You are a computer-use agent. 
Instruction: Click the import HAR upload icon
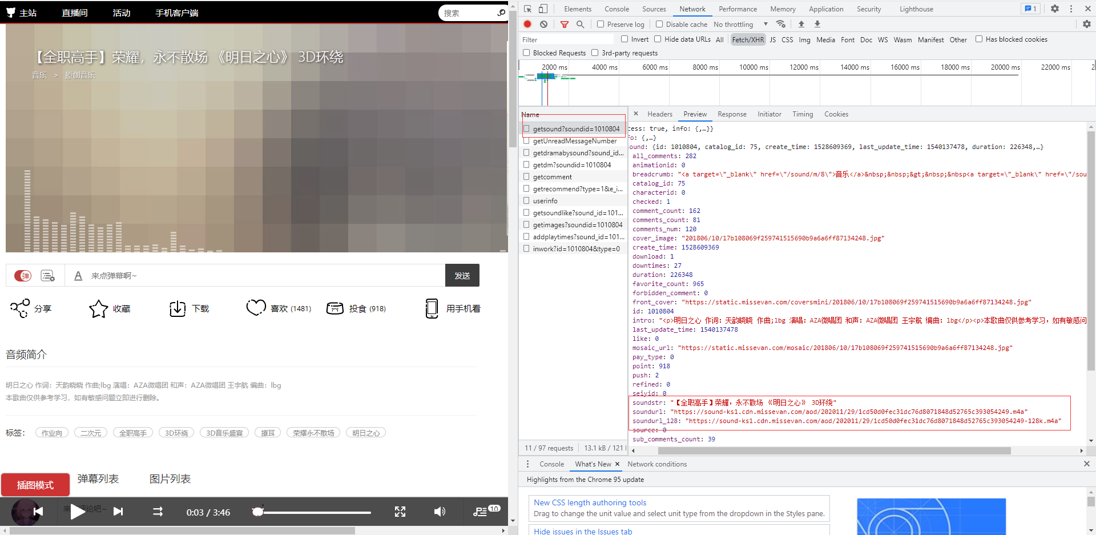point(801,24)
